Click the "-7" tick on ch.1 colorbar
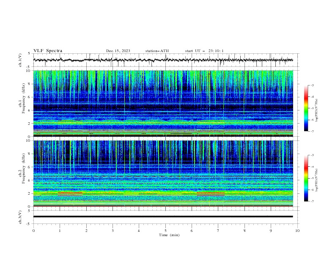 pos(312,131)
